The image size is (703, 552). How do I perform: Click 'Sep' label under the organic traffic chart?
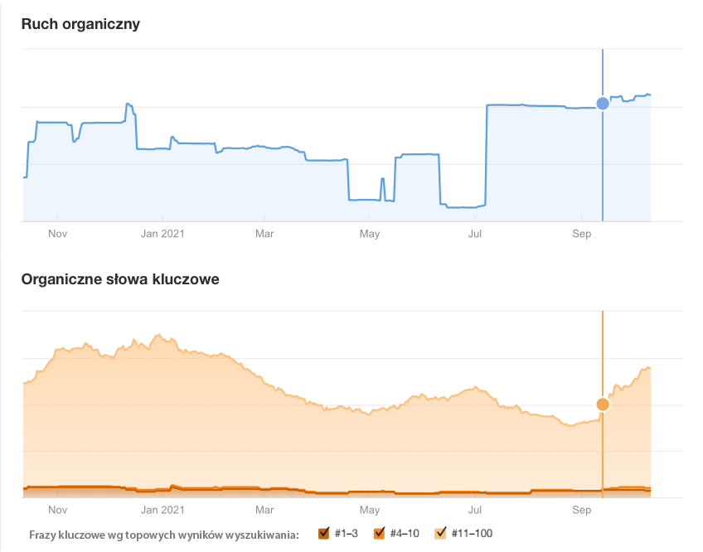tap(581, 234)
